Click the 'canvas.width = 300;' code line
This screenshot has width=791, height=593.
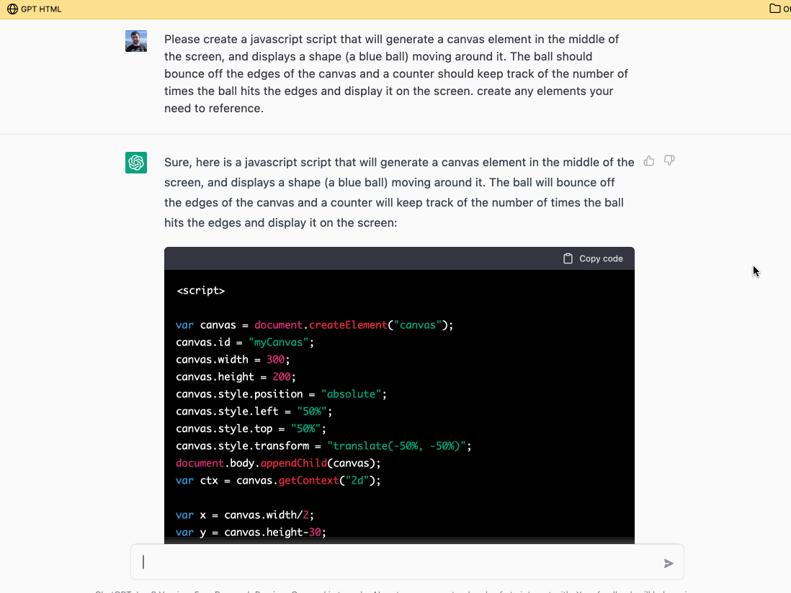point(233,360)
